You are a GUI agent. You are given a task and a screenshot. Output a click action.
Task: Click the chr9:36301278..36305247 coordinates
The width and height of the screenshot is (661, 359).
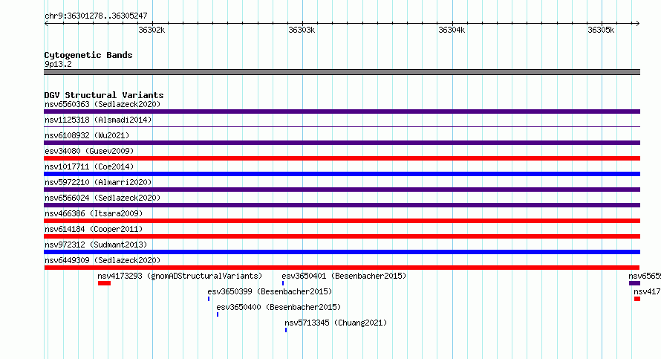[96, 16]
